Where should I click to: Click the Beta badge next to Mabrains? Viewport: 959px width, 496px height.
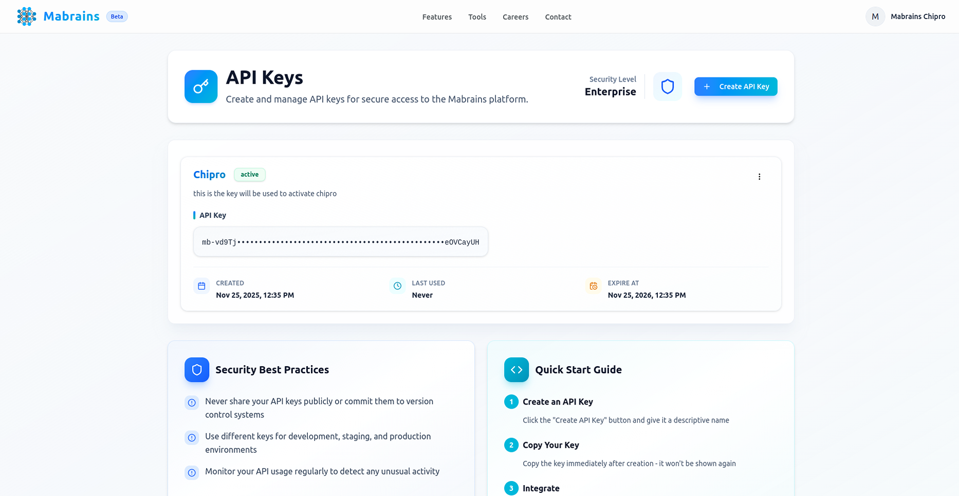tap(117, 16)
